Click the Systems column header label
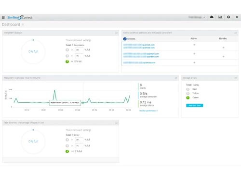The image size is (241, 180). coord(131,39)
